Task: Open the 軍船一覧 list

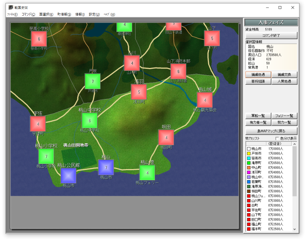Action: pos(258,116)
